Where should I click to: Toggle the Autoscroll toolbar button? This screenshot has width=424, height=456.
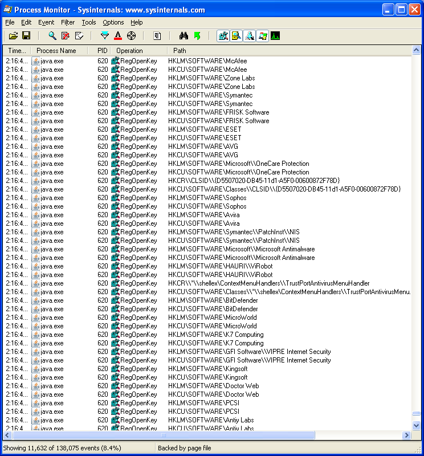[x=66, y=36]
